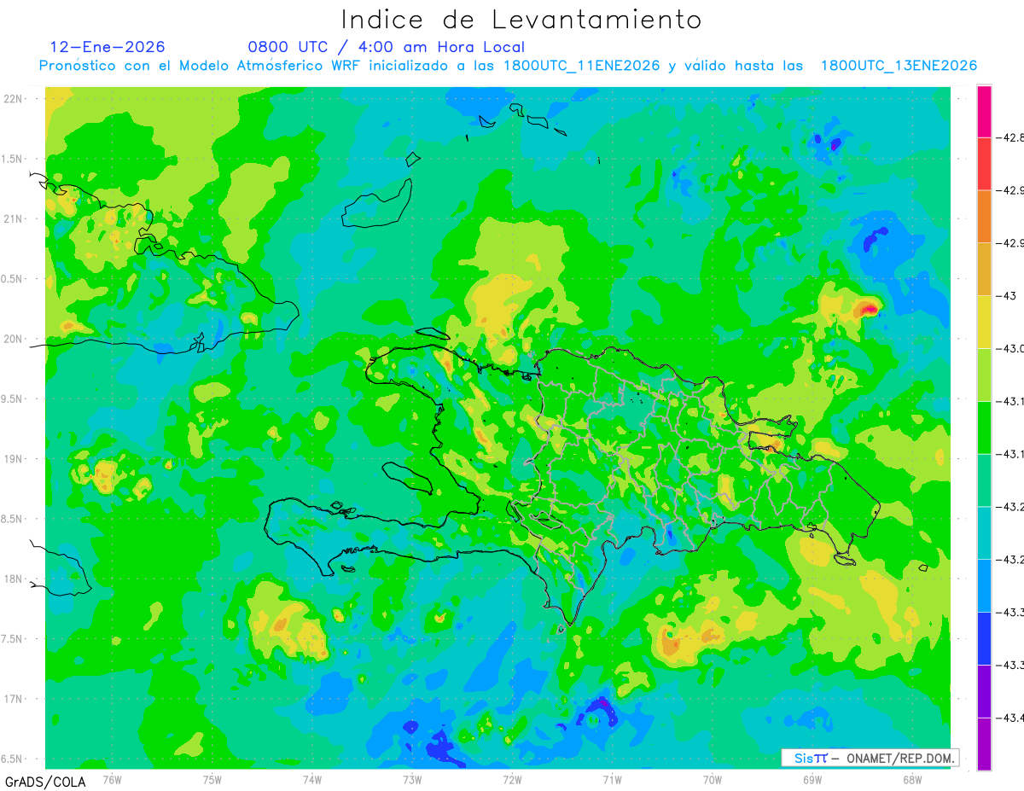Click the '6.5N' latitude label

pos(12,759)
